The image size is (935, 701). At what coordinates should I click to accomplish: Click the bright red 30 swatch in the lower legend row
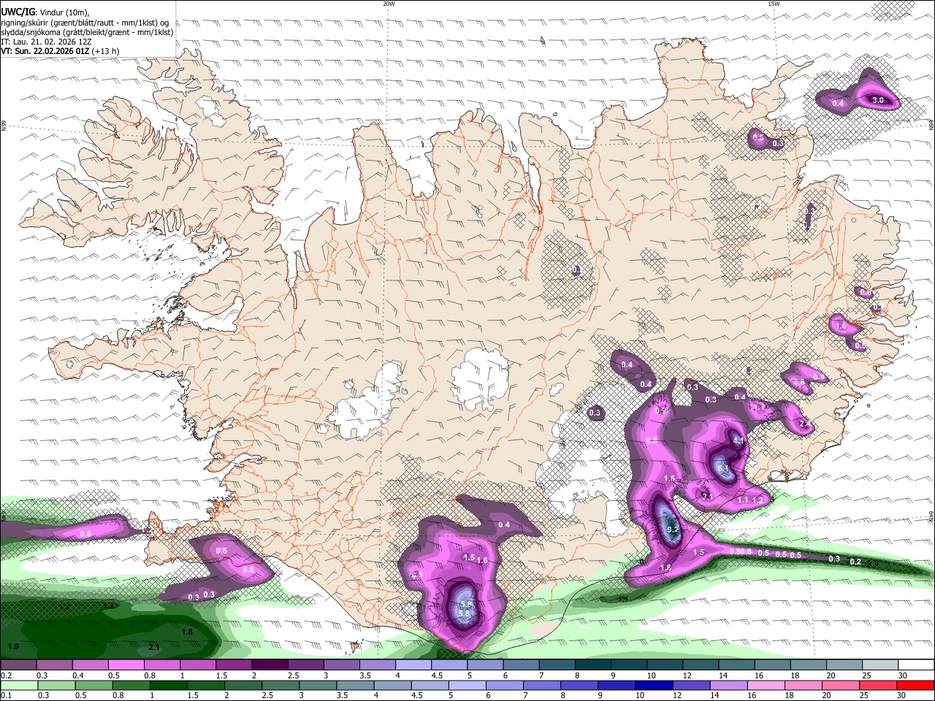[916, 685]
